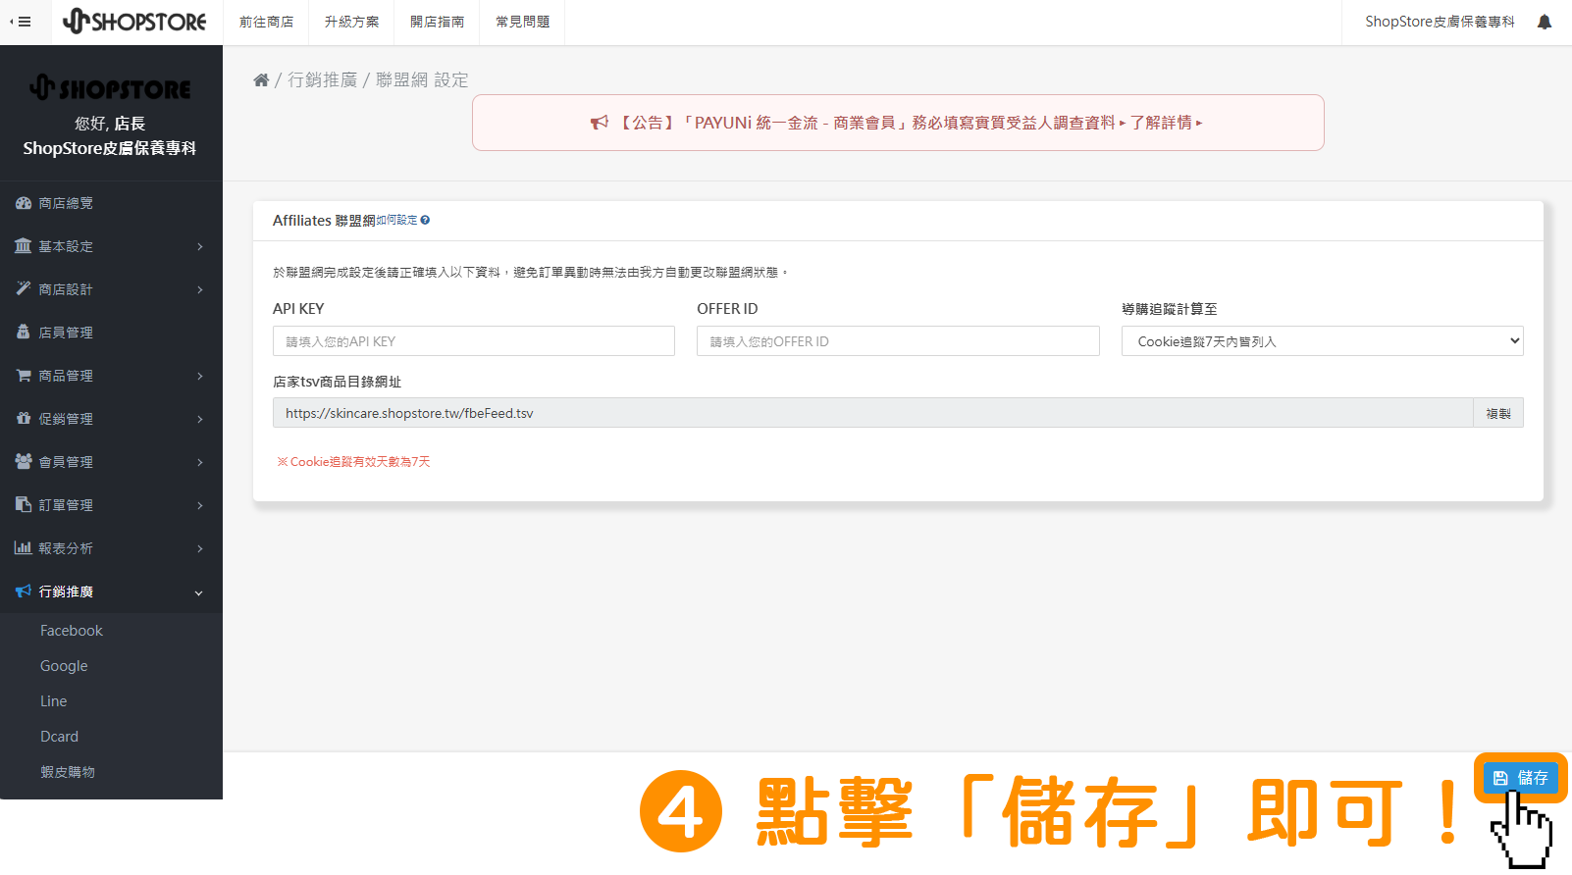
Task: Open the 常見問題 top menu item
Action: [x=522, y=22]
